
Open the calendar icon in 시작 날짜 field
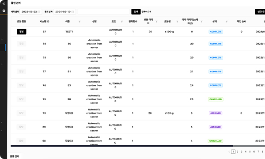tap(39, 11)
